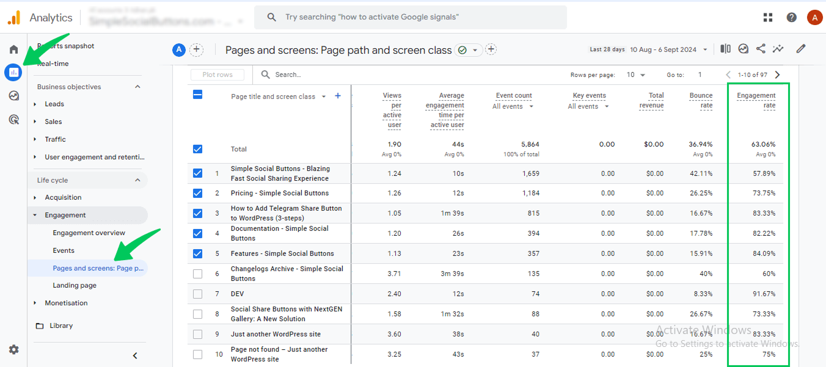Viewport: 826px width, 367px height.
Task: Add a comparison with the plus beside badge A
Action: [x=196, y=50]
